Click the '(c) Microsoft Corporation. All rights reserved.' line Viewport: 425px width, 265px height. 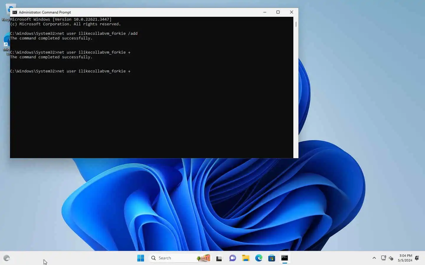point(66,24)
